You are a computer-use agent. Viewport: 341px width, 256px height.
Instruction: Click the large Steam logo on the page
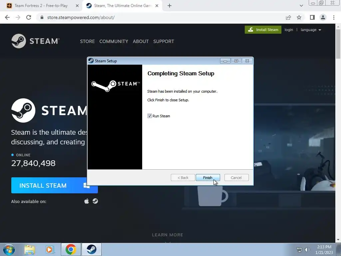tap(49, 110)
